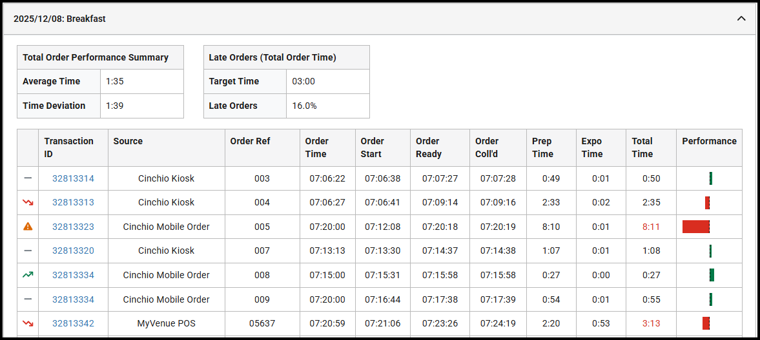The image size is (760, 340).
Task: Open transaction 32813323 link
Action: point(73,227)
